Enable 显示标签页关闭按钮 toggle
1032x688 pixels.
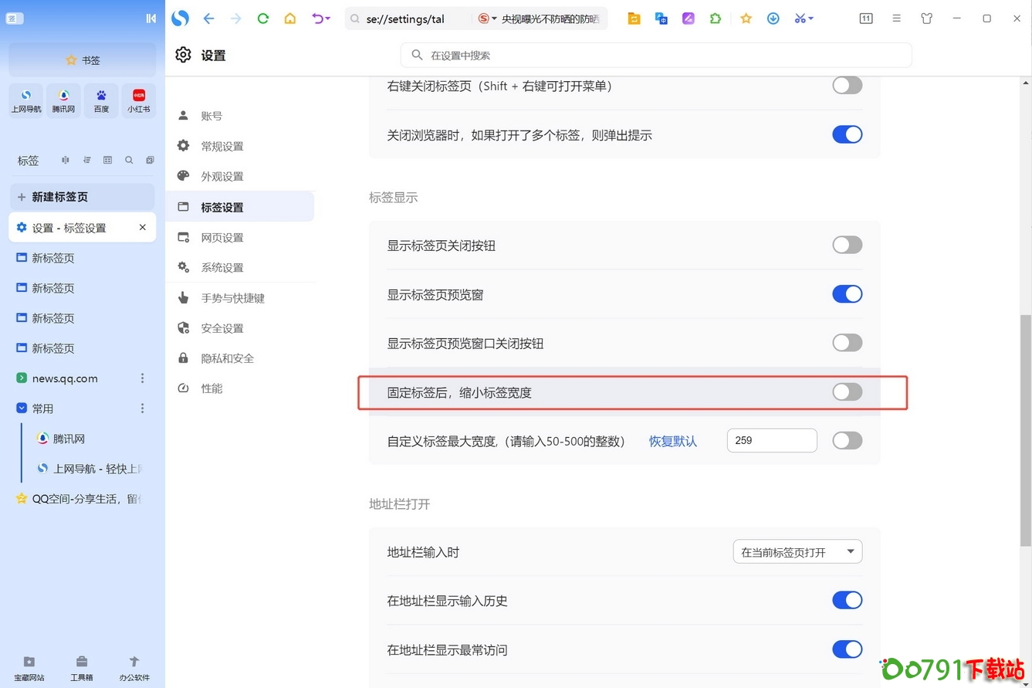click(847, 245)
